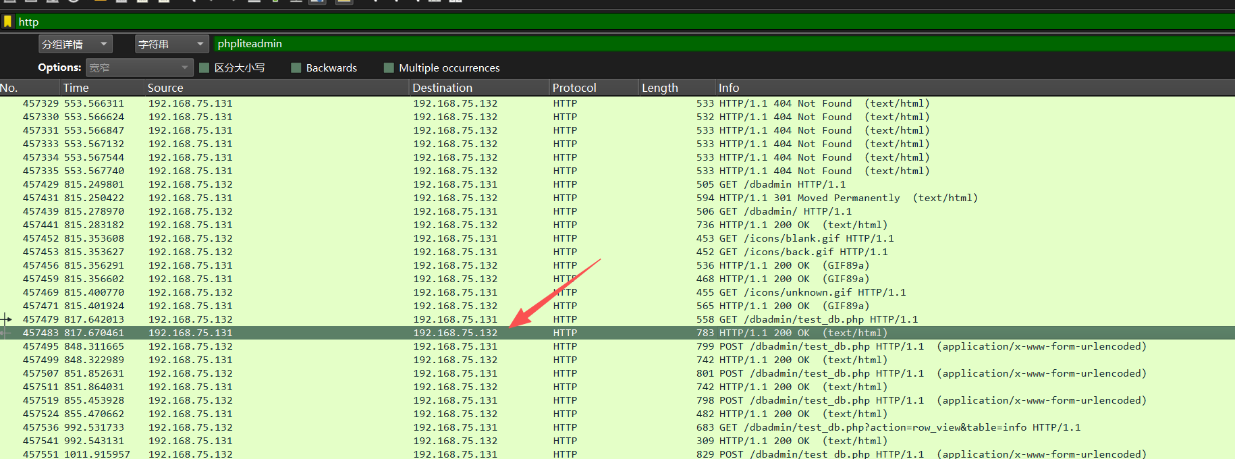Click the Info column header
This screenshot has width=1235, height=459.
pyautogui.click(x=975, y=88)
